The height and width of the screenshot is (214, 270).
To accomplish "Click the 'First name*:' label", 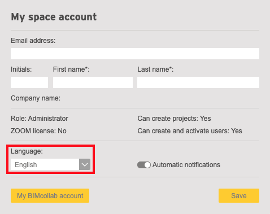I will [x=71, y=69].
